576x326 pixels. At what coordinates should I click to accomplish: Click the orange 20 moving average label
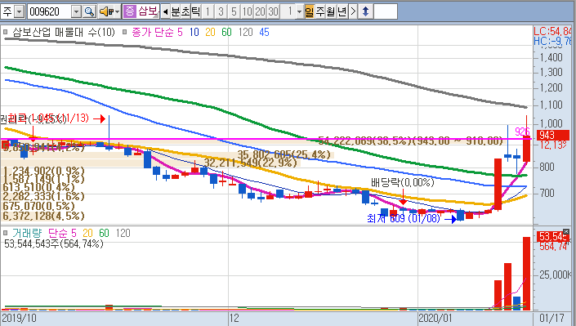point(210,33)
